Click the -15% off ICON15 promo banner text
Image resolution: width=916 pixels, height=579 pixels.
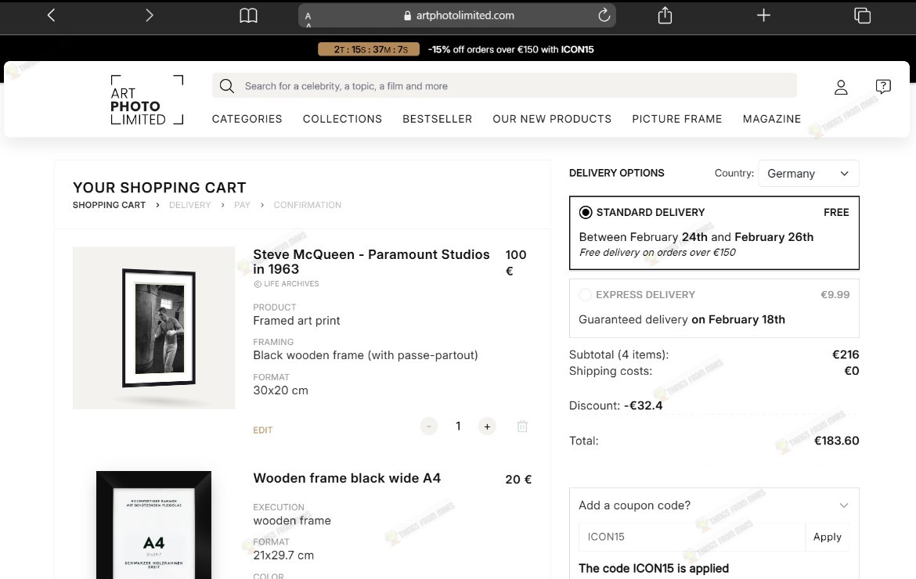(510, 49)
